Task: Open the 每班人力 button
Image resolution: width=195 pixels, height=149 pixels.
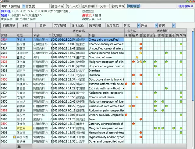Action: click(x=73, y=6)
